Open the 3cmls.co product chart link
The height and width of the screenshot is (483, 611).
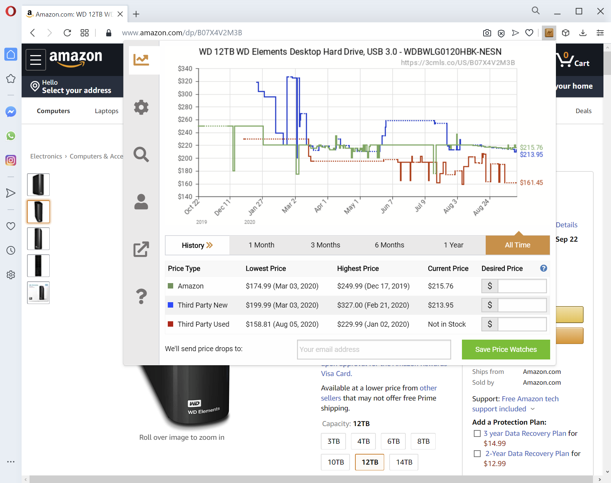point(458,63)
